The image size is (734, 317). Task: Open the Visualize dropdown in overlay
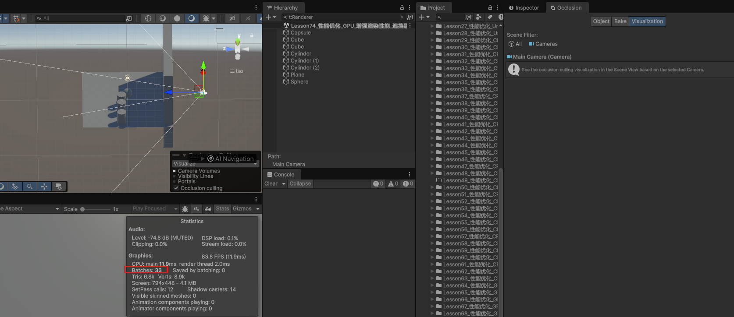click(x=215, y=164)
